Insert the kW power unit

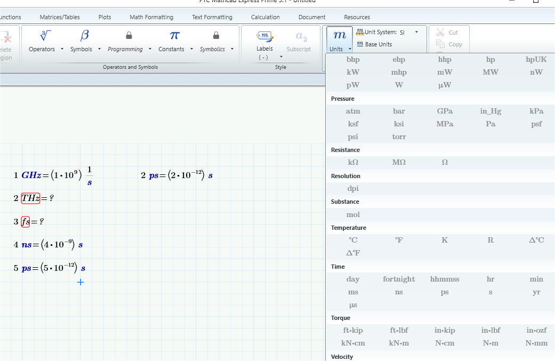tap(353, 72)
